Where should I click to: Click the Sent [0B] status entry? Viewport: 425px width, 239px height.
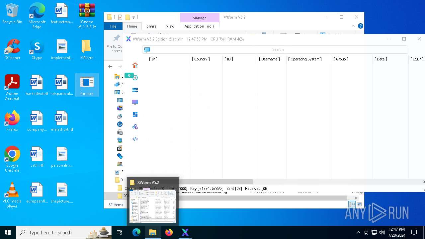(x=234, y=189)
